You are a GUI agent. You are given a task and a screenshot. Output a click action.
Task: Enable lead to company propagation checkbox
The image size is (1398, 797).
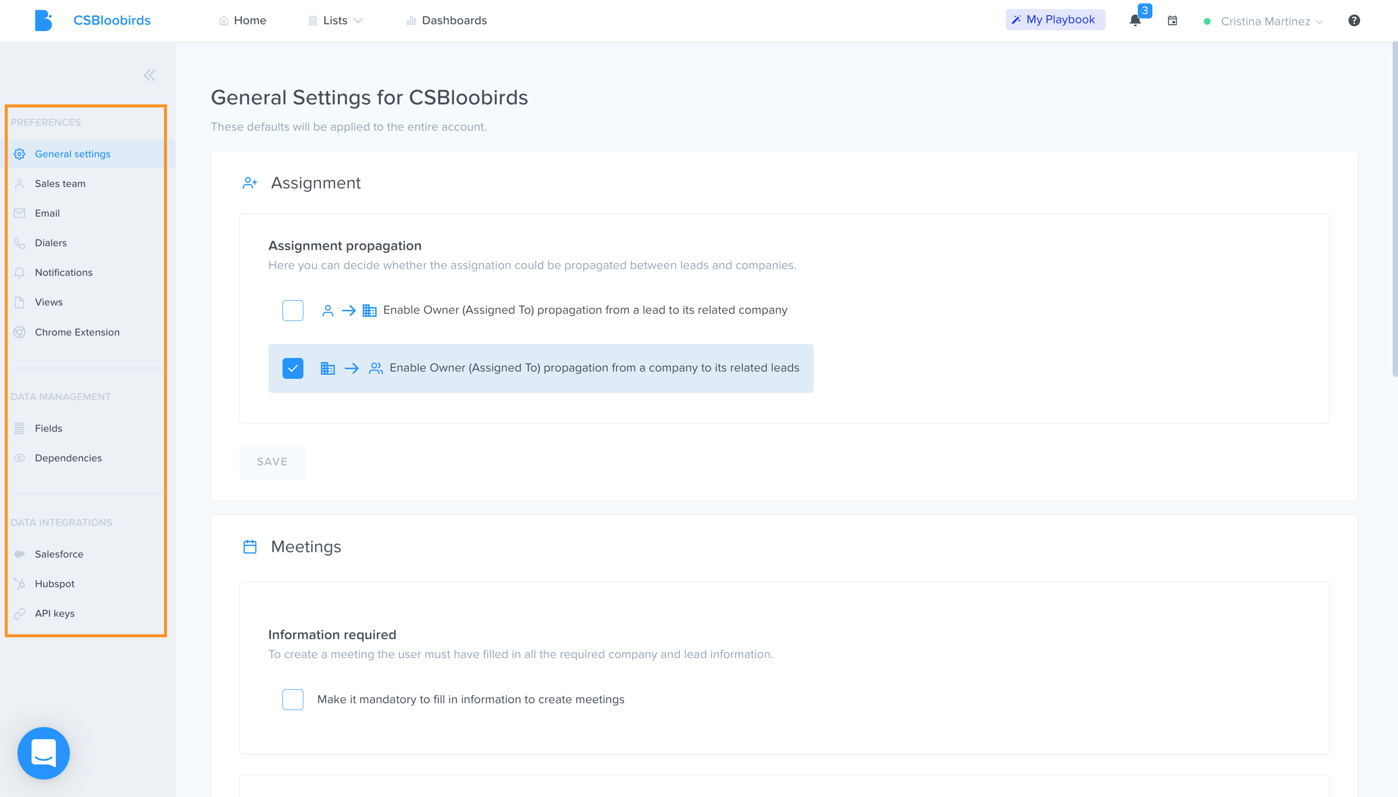(293, 310)
